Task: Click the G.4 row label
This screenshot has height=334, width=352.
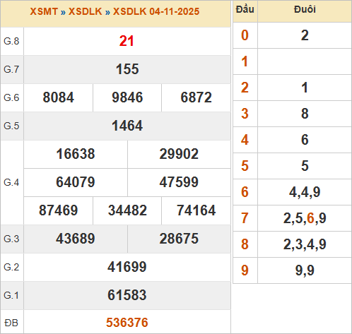Action: point(11,182)
